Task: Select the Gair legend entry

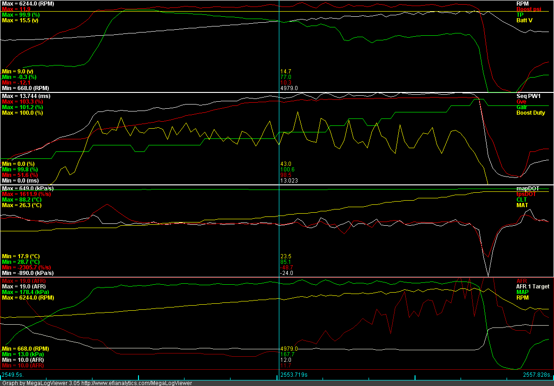Action: point(521,107)
